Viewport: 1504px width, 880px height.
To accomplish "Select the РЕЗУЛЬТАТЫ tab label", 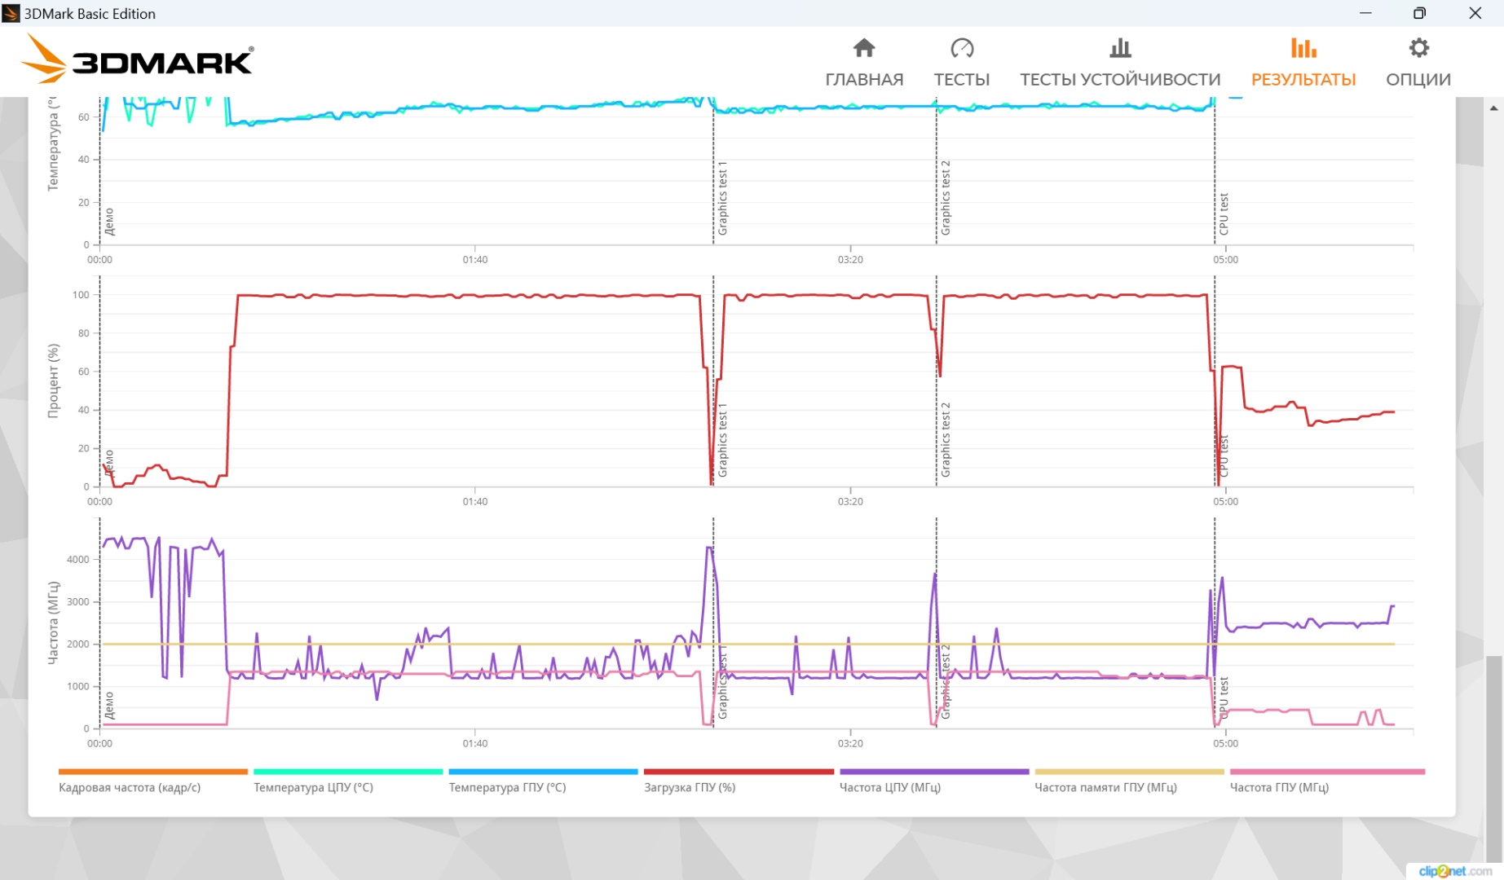I will pyautogui.click(x=1303, y=79).
